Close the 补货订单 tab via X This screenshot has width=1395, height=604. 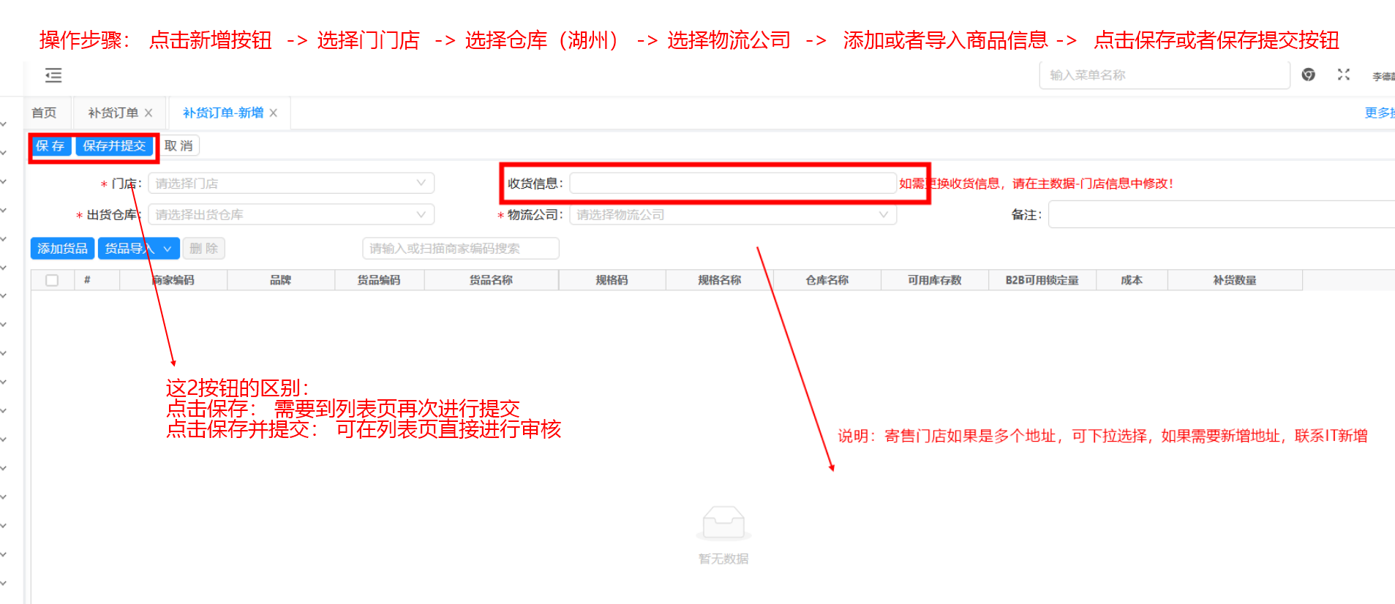(148, 113)
